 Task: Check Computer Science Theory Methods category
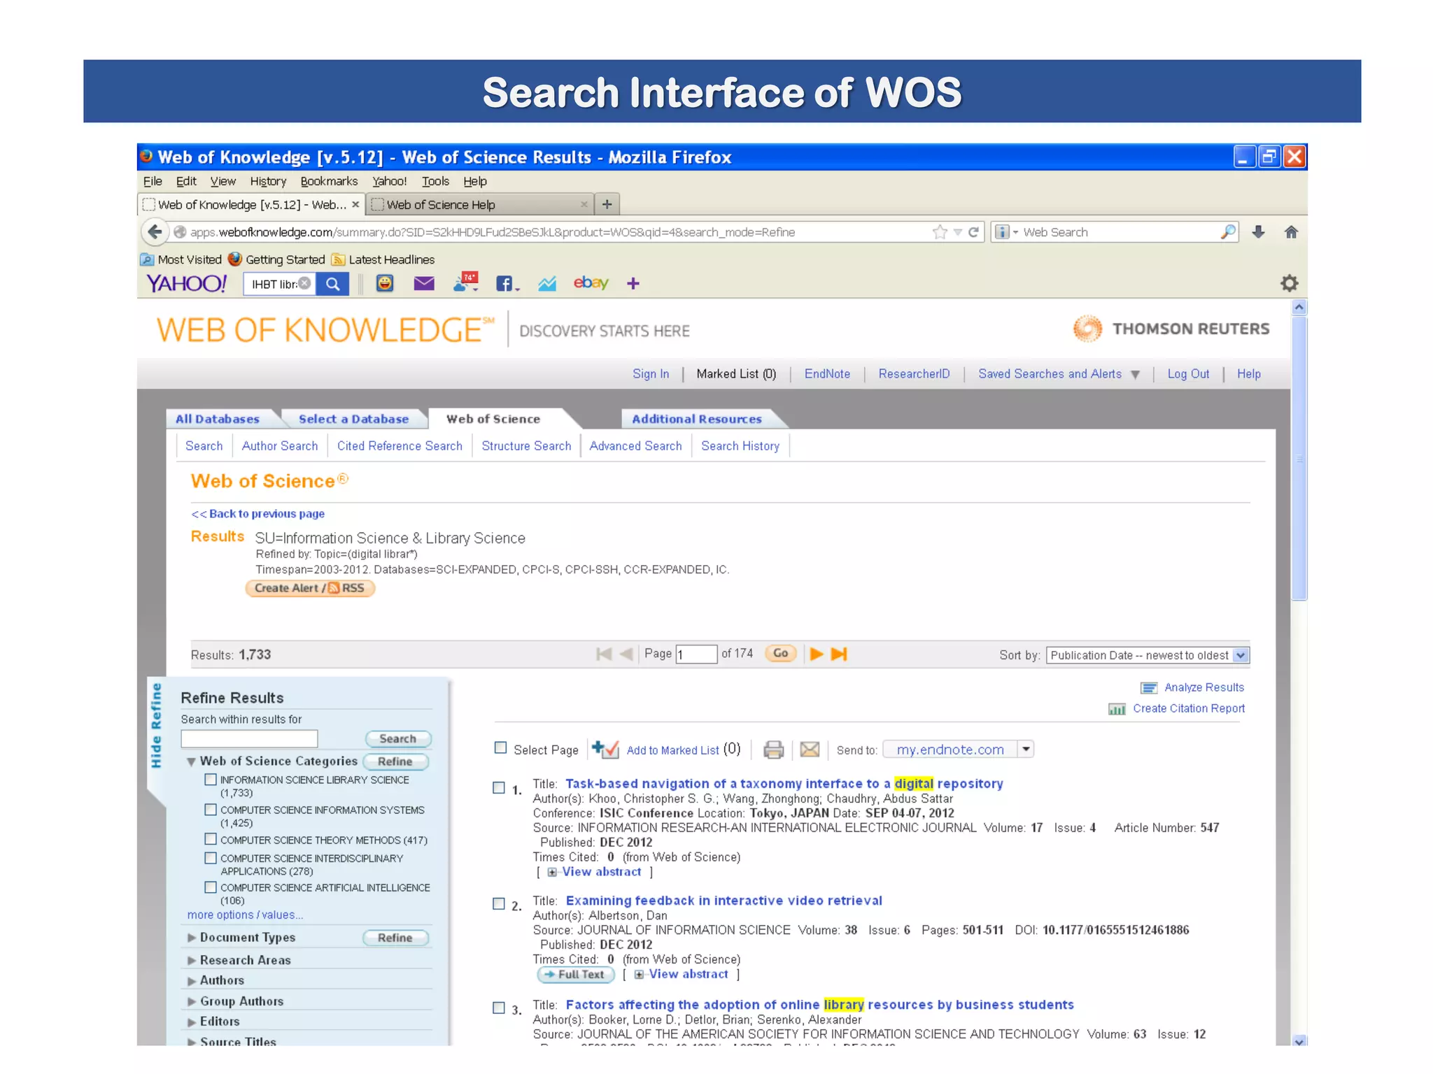click(x=211, y=839)
